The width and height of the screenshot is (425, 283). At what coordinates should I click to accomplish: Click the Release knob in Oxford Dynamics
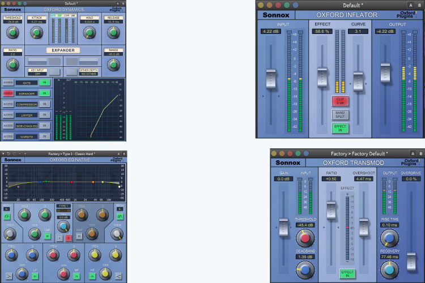[x=113, y=33]
